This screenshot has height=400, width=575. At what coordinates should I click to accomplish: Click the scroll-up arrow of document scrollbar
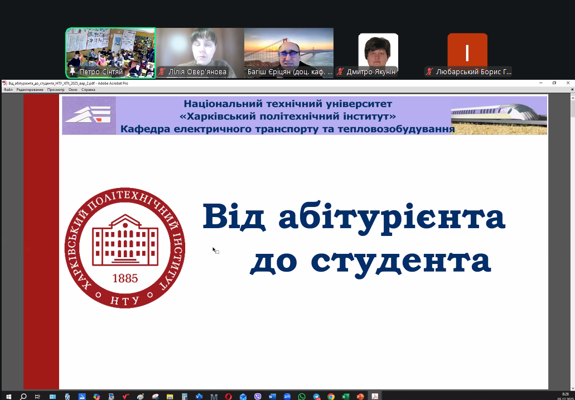pyautogui.click(x=571, y=98)
